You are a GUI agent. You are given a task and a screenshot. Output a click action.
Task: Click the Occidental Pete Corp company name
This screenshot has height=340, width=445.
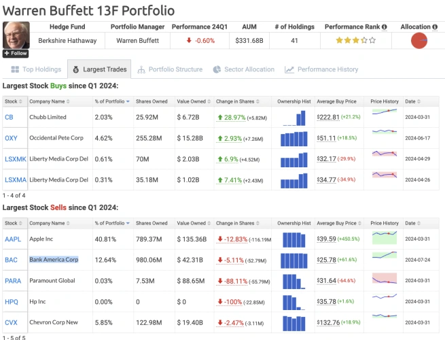pyautogui.click(x=56, y=138)
